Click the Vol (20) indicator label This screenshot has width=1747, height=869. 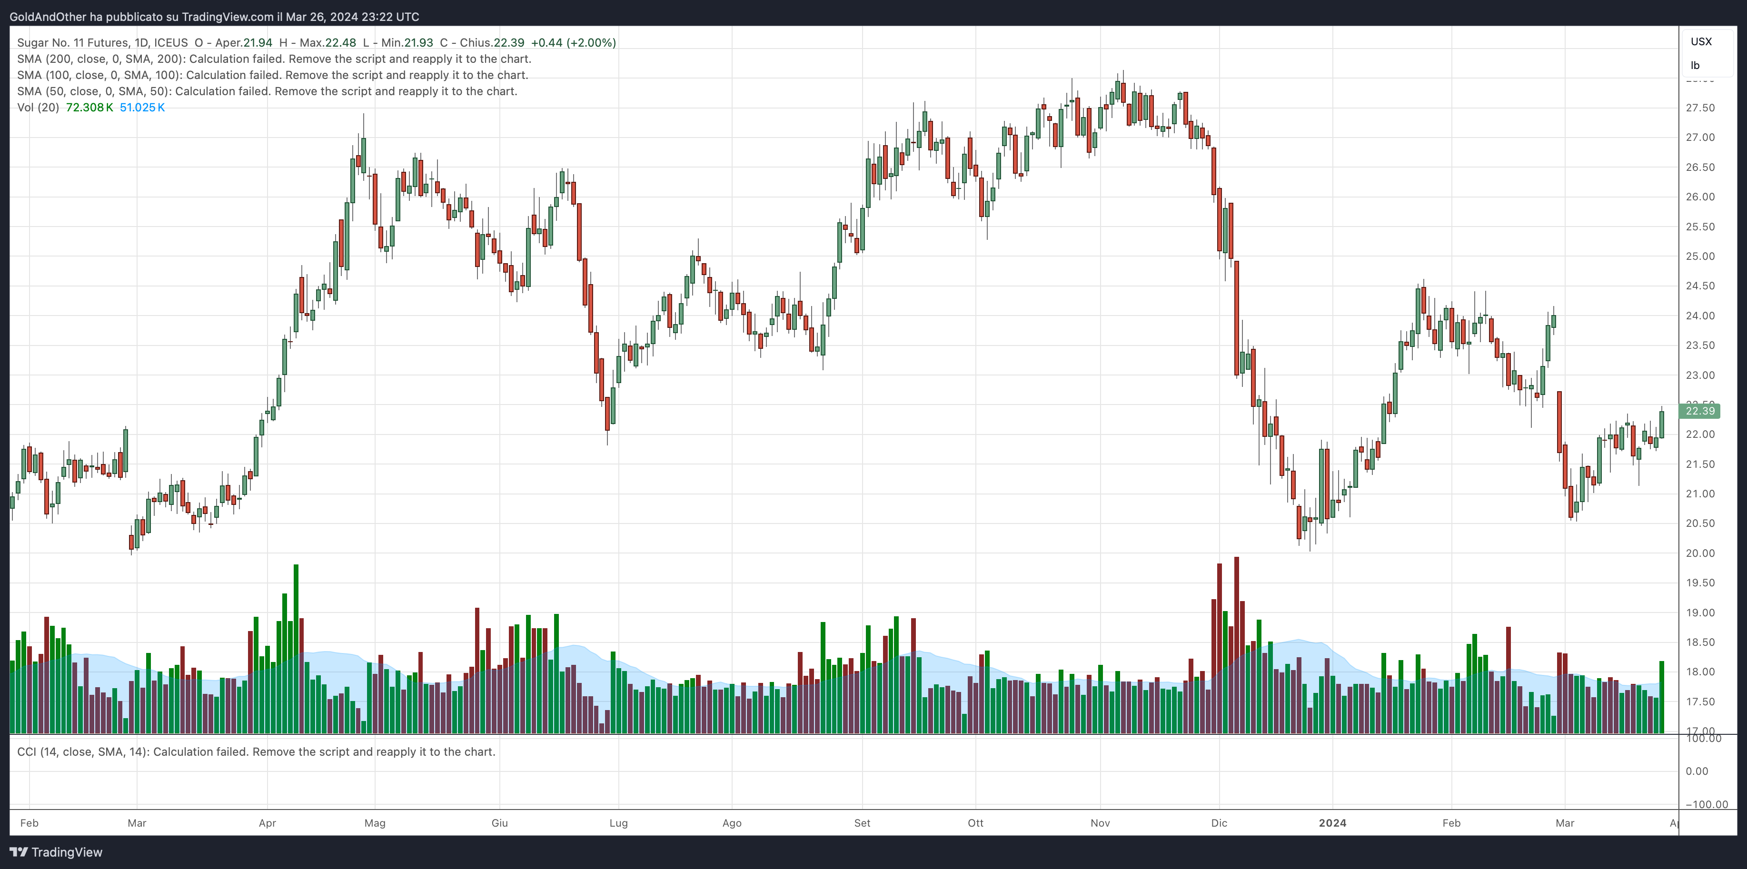pos(38,108)
